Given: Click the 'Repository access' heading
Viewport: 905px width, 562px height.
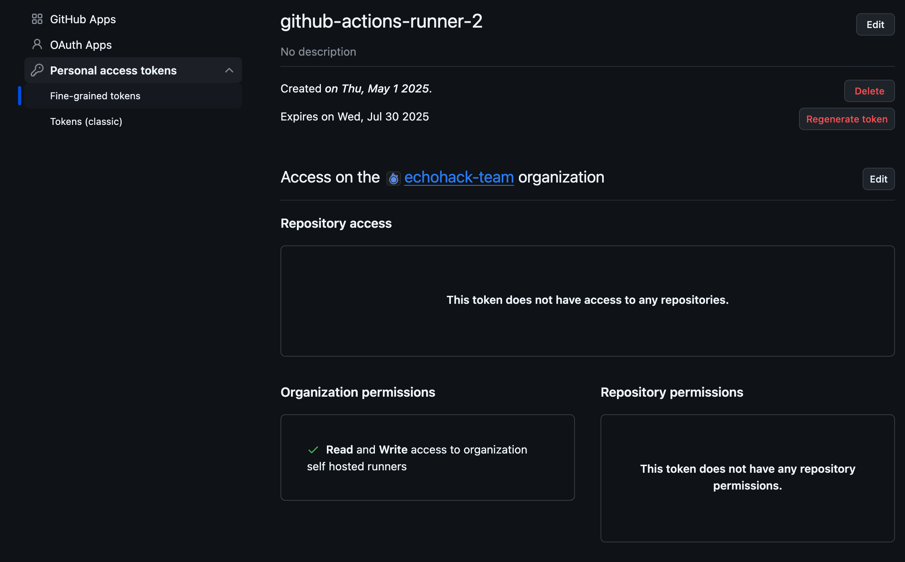Looking at the screenshot, I should pos(336,223).
